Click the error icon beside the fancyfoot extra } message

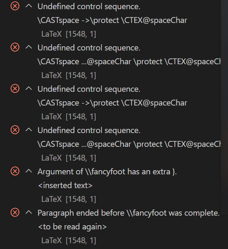tap(15, 171)
